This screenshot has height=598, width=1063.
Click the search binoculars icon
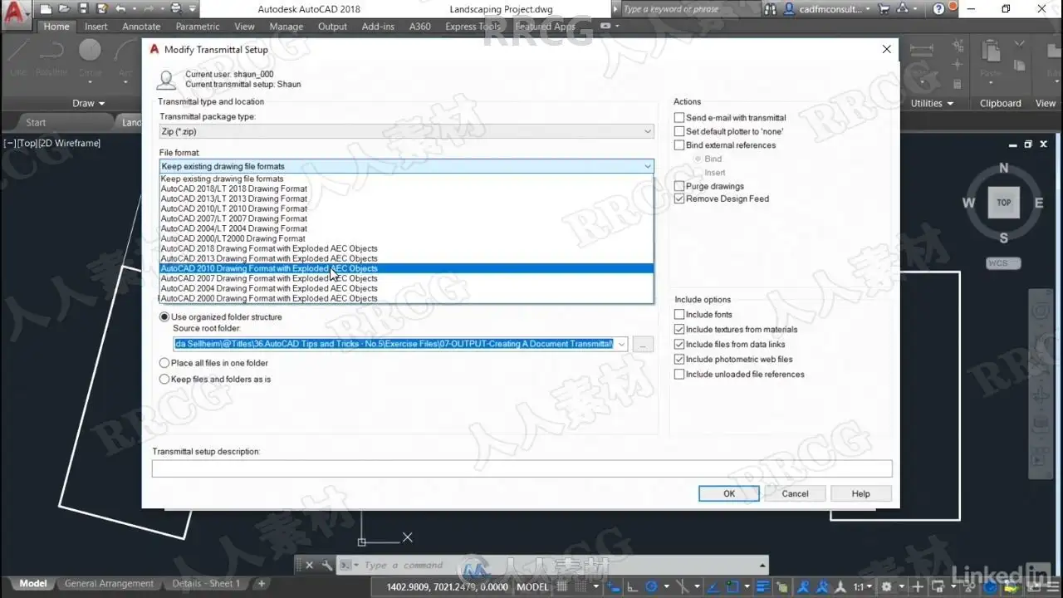[x=770, y=9]
